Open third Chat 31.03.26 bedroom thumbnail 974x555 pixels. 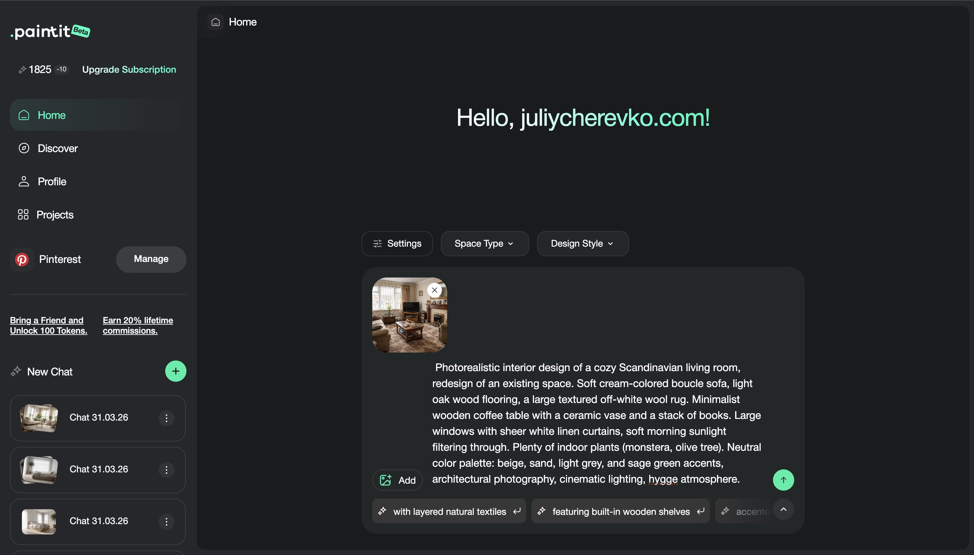click(x=39, y=521)
